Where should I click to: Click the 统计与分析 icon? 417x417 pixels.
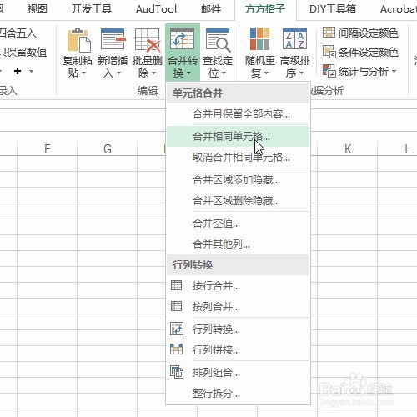click(x=329, y=71)
